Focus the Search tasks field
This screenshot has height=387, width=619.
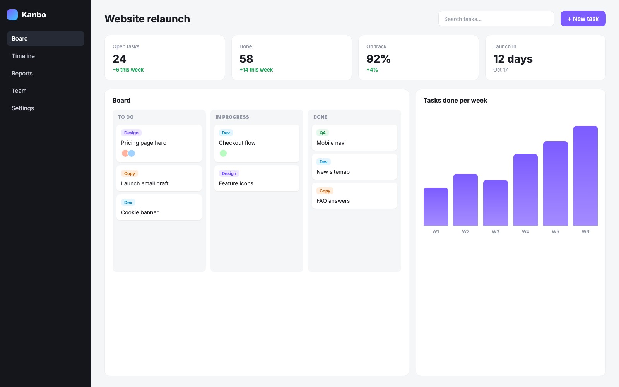click(496, 19)
